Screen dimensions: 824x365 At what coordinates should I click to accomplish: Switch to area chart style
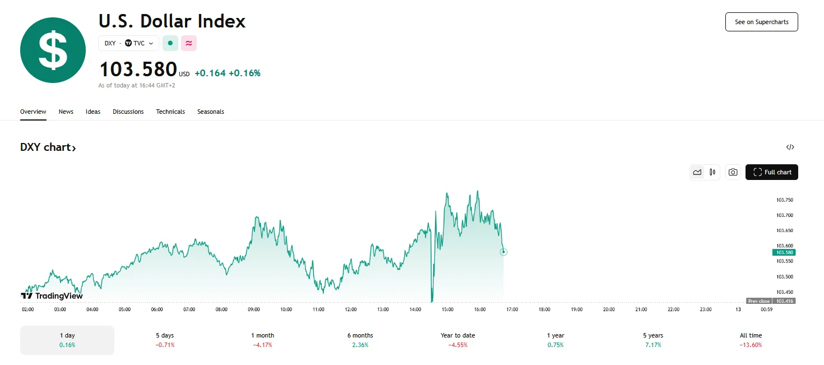tap(697, 172)
